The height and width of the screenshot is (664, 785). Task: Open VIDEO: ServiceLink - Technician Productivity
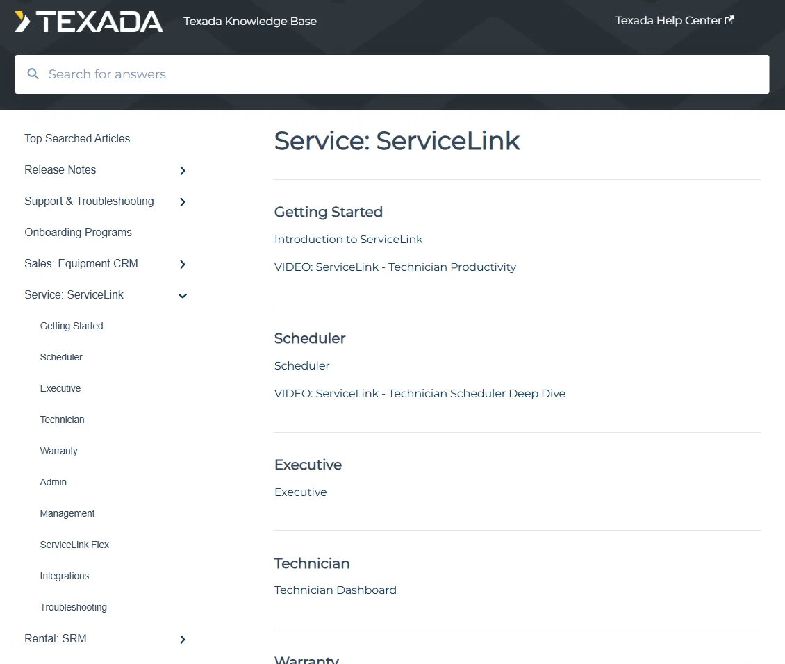(395, 267)
